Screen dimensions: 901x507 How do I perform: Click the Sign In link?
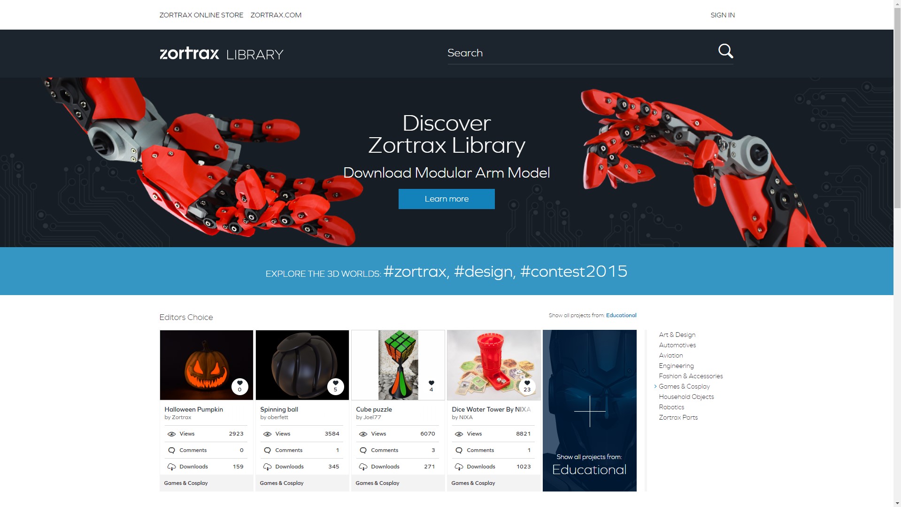[722, 15]
